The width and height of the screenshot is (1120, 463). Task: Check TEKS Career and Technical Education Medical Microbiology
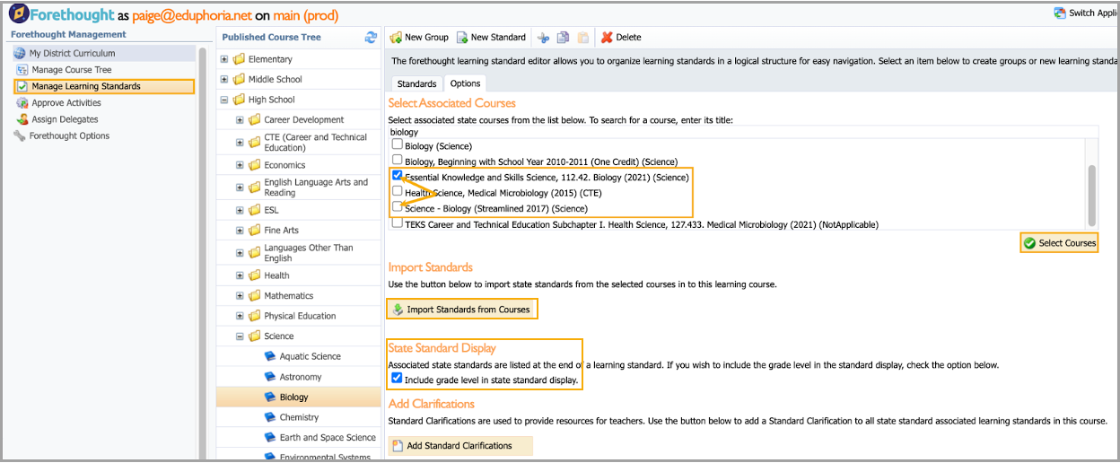tap(397, 223)
